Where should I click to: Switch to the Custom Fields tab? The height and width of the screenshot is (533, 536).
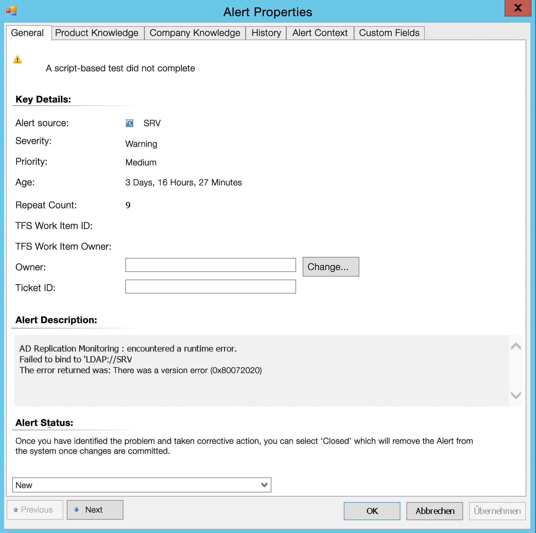coord(389,33)
